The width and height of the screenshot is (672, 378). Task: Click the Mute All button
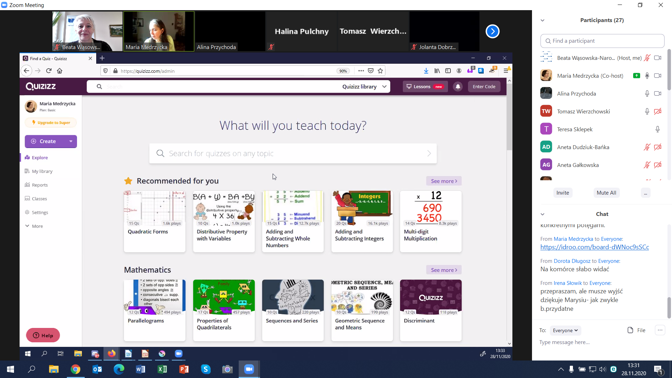(x=606, y=193)
